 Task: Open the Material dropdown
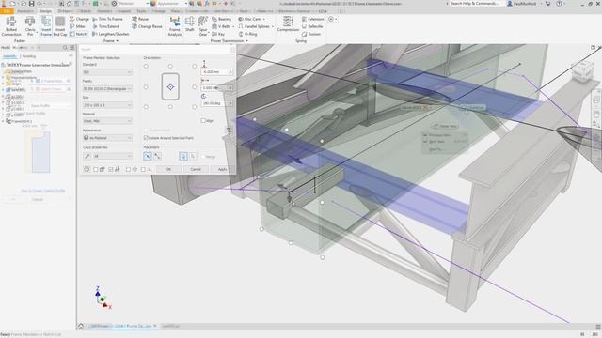[107, 121]
